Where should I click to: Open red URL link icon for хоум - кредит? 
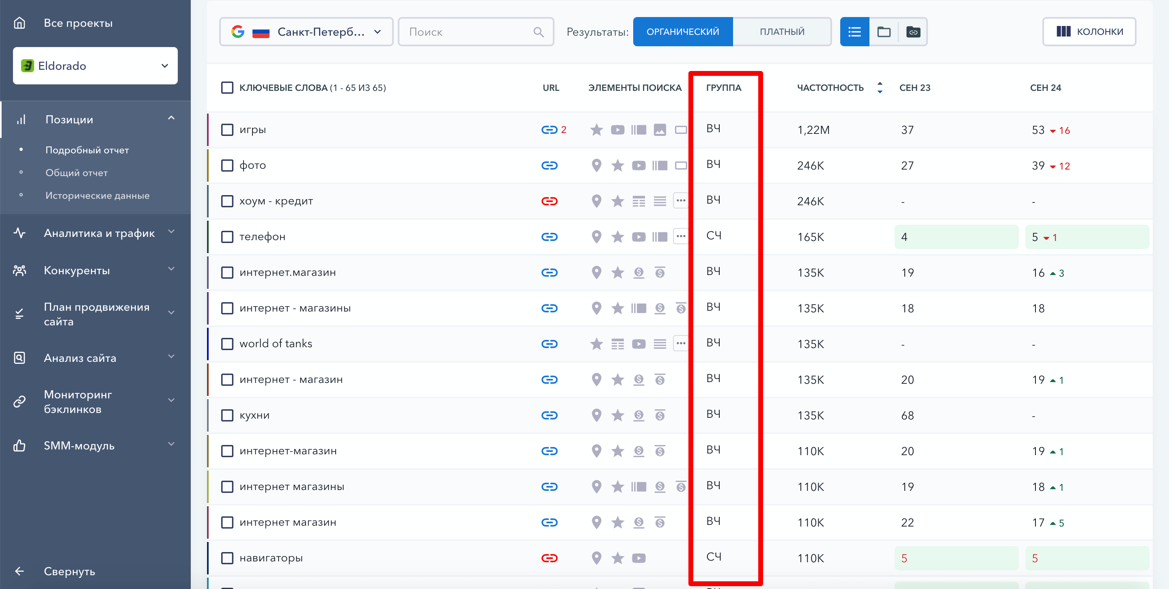tap(549, 201)
